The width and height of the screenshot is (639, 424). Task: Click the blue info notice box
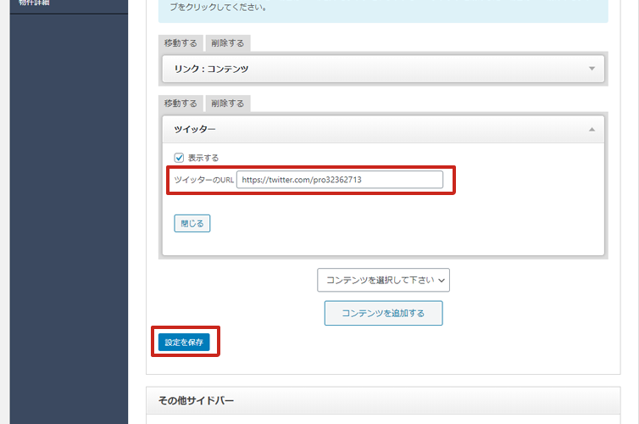(382, 8)
